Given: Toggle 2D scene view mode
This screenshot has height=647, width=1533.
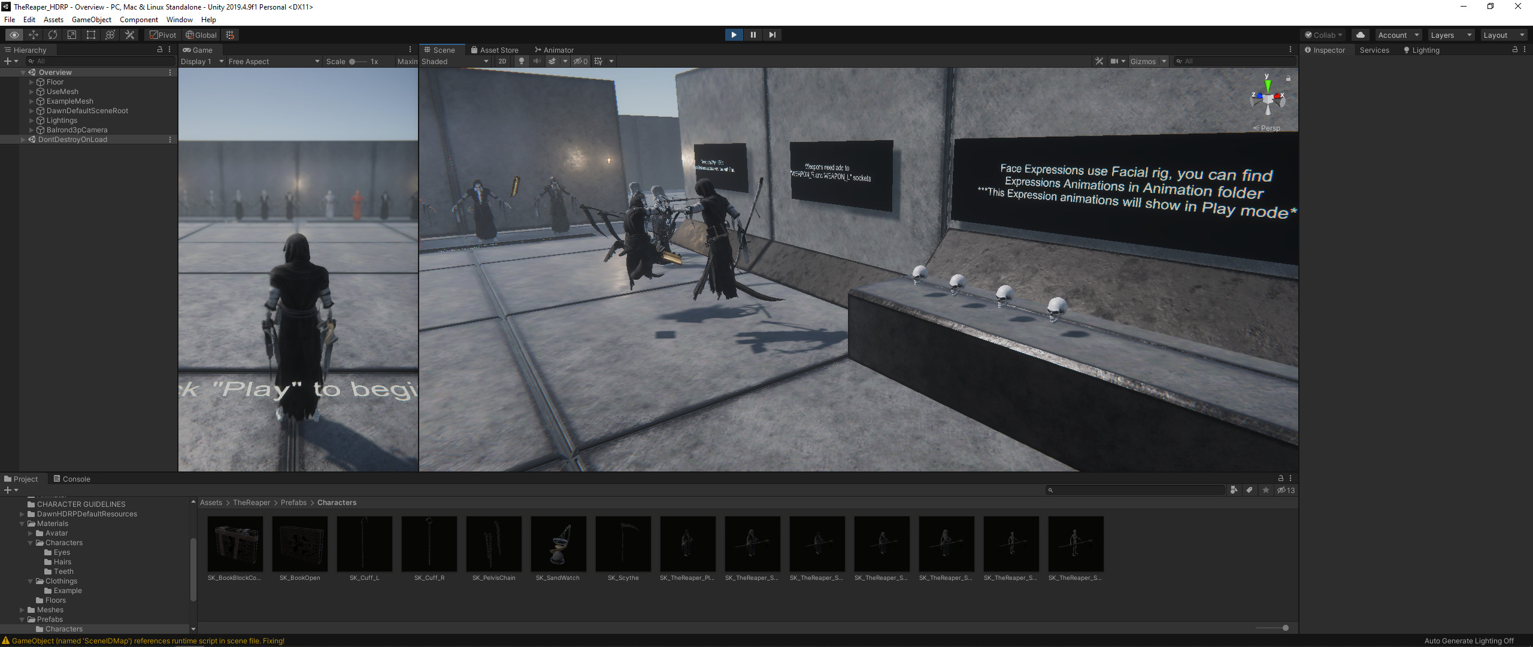Looking at the screenshot, I should [x=502, y=61].
